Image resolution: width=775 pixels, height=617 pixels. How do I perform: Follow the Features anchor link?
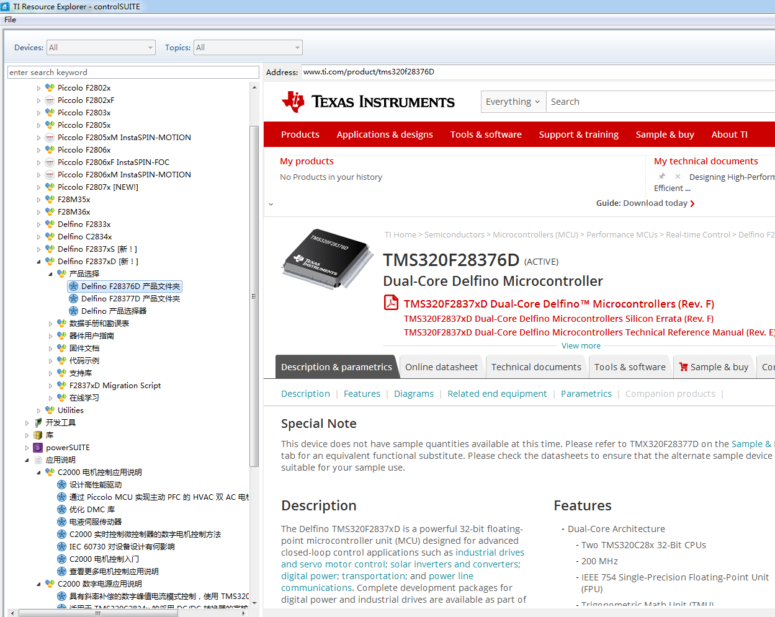362,394
